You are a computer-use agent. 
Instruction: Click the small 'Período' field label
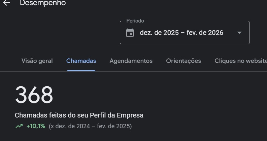point(135,21)
